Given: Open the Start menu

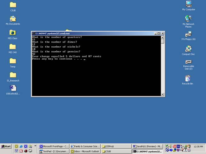Looking at the screenshot, I should (x=6, y=147).
